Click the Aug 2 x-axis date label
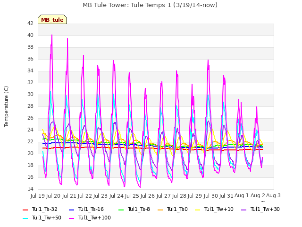This screenshot has width=302, height=227. [258, 196]
